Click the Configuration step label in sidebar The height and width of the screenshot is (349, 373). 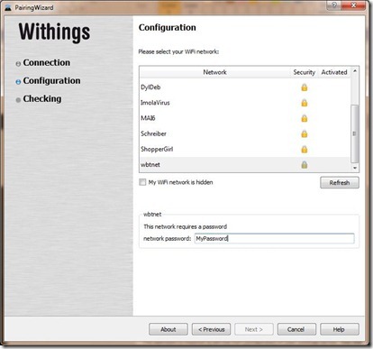(51, 80)
